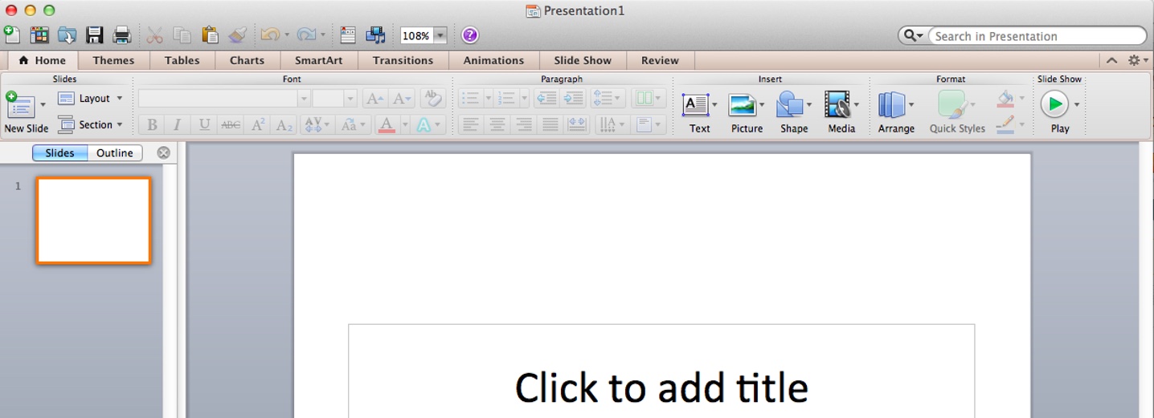Open the zoom 108% dropdown arrow
Viewport: 1154px width, 418px height.
tap(440, 35)
